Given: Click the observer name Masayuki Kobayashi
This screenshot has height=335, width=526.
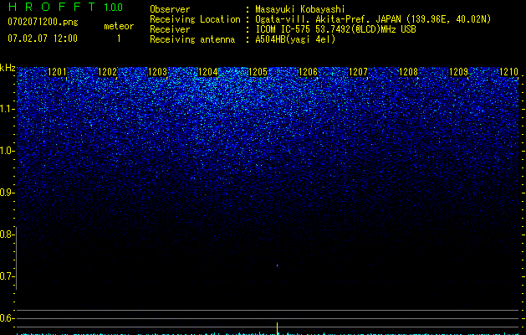Looking at the screenshot, I should [300, 9].
